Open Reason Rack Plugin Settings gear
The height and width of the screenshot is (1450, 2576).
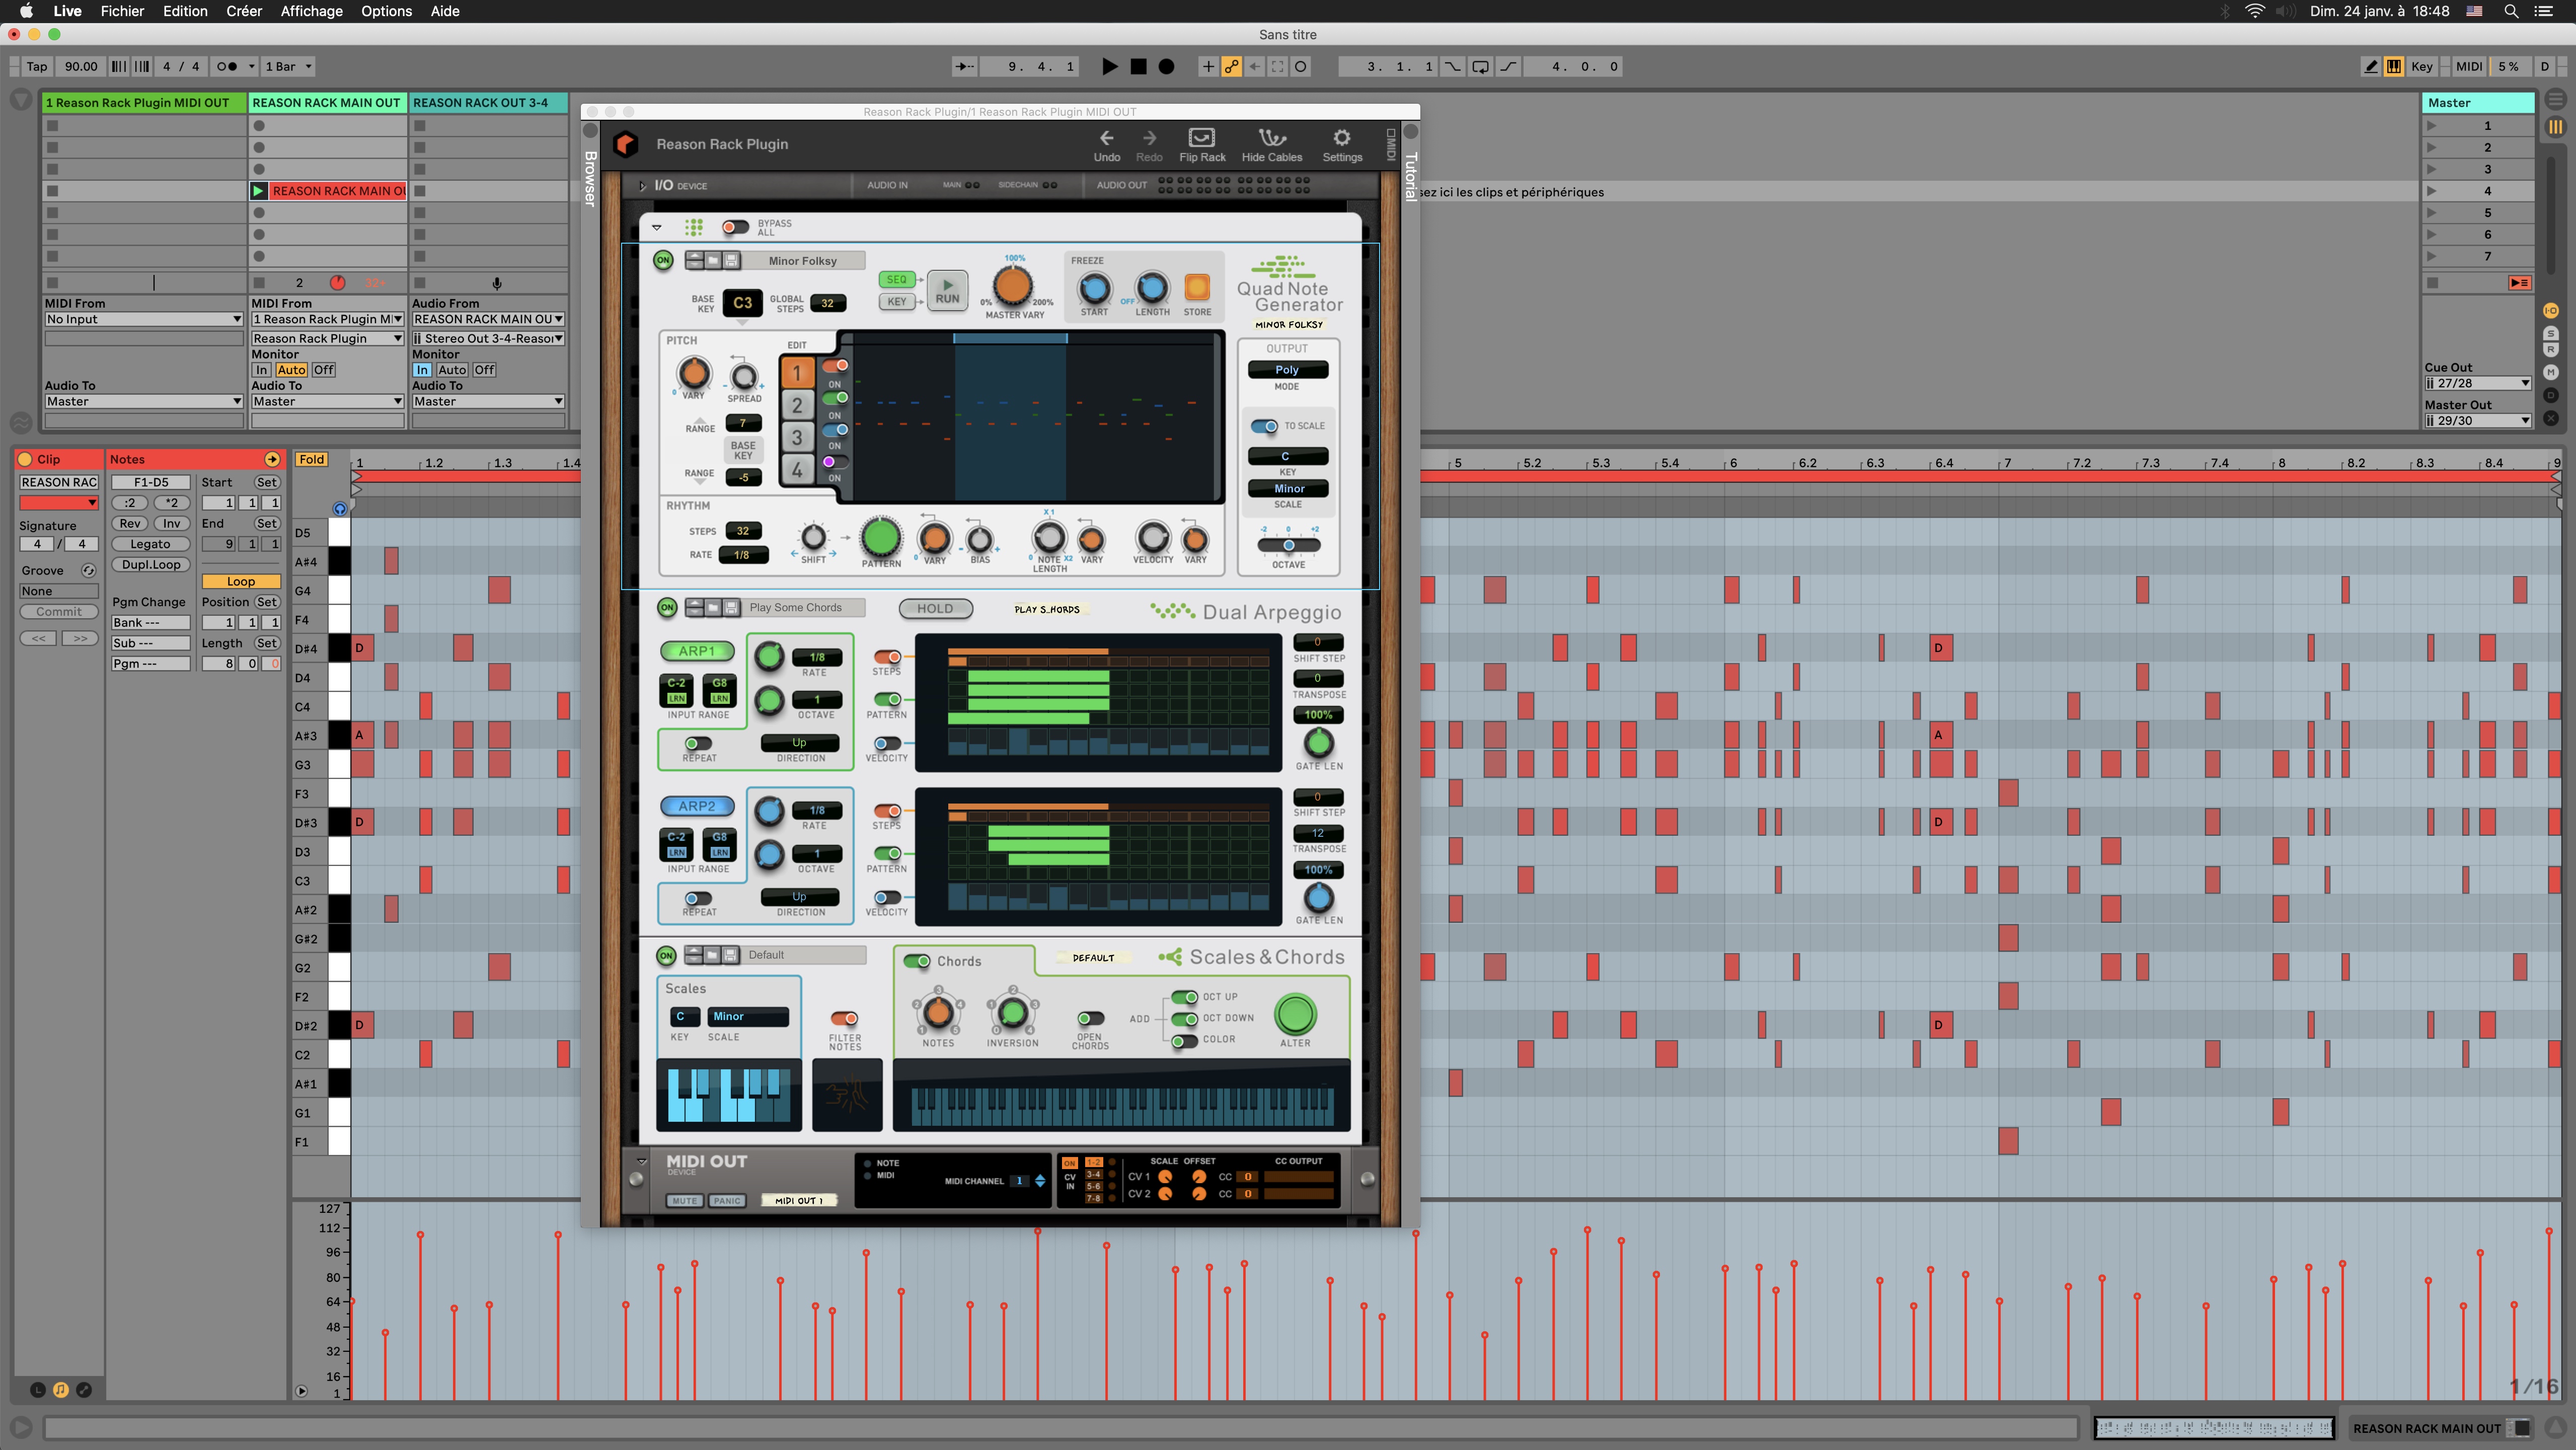coord(1342,137)
